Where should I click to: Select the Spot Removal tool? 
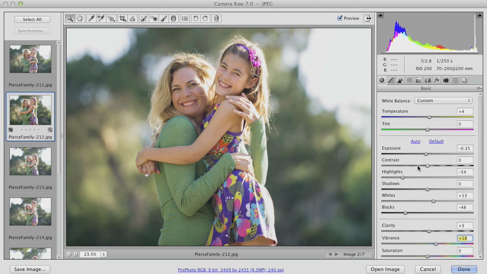pyautogui.click(x=143, y=19)
